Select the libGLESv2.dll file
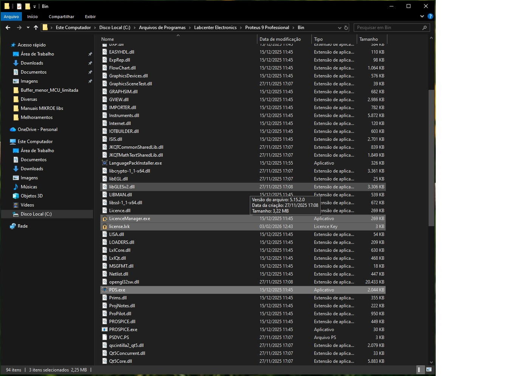 243,187
